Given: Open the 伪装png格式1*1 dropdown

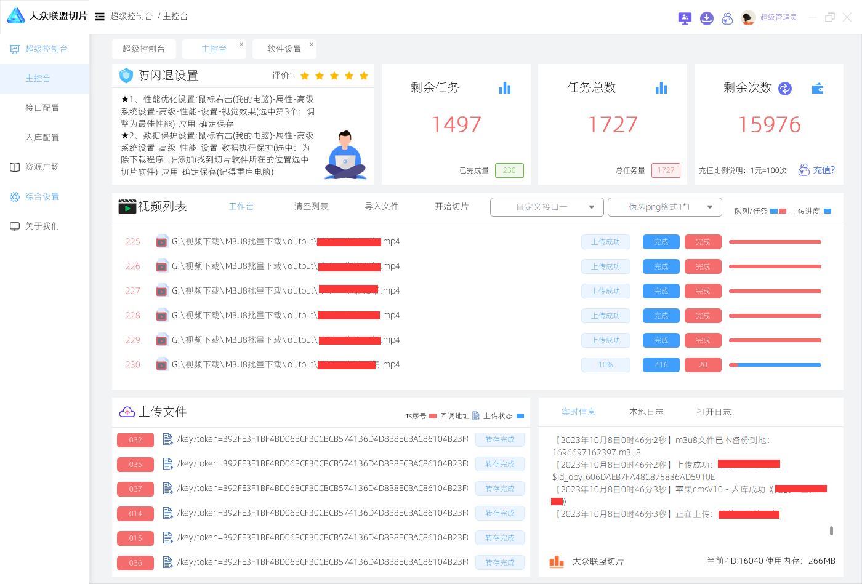Looking at the screenshot, I should click(665, 207).
